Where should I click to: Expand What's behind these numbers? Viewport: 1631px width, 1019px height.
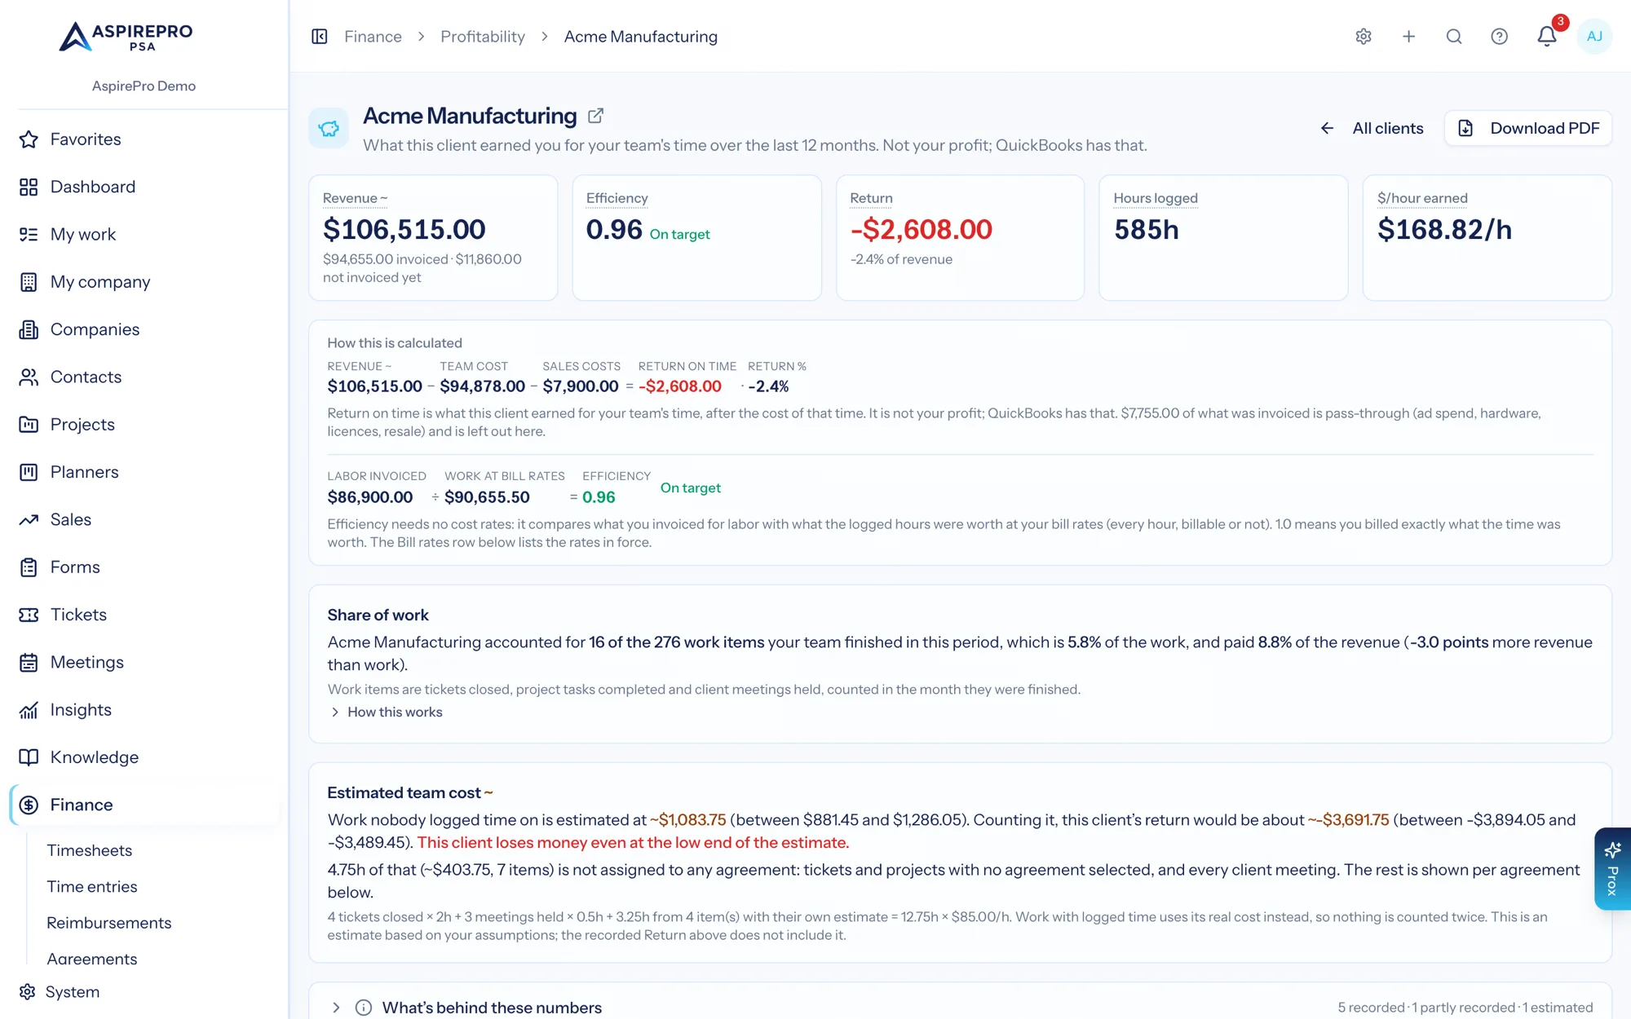(492, 1008)
